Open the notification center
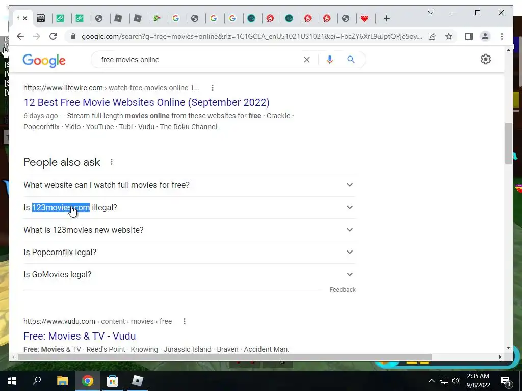The width and height of the screenshot is (522, 391). (x=506, y=381)
